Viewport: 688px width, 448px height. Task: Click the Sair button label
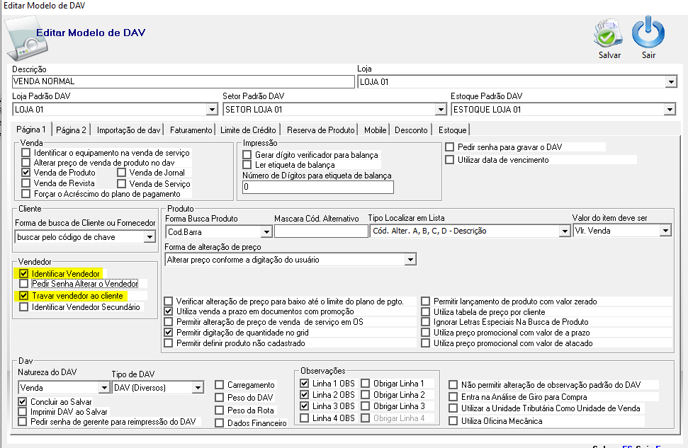click(648, 55)
